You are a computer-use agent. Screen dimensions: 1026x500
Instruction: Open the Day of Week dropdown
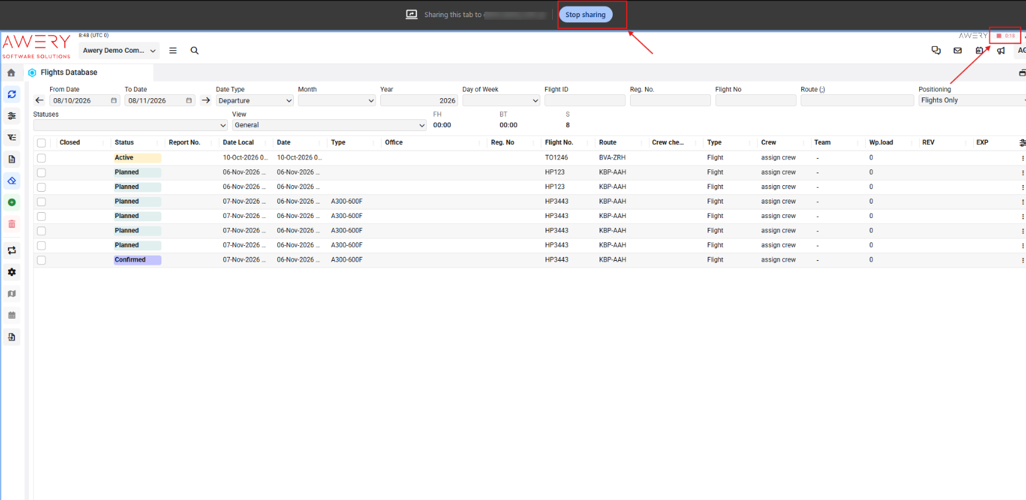point(501,101)
